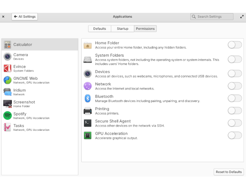Turn on the Devices permission switch
The width and height of the screenshot is (246, 189).
point(235,74)
